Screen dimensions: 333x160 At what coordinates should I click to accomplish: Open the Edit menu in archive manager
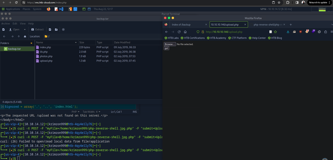(15, 24)
